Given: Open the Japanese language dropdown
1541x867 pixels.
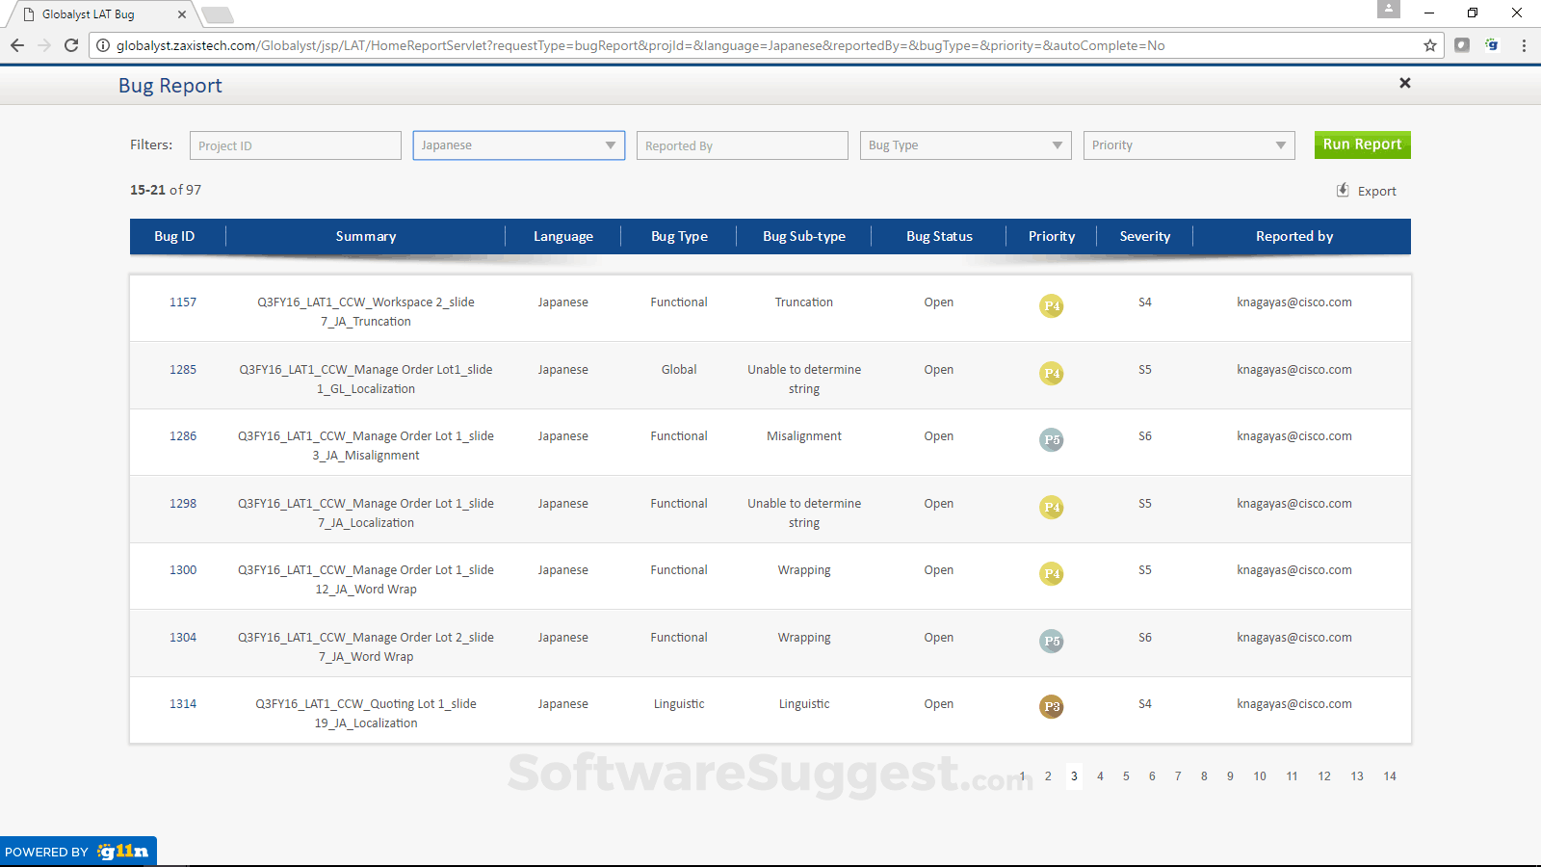Looking at the screenshot, I should [x=518, y=145].
